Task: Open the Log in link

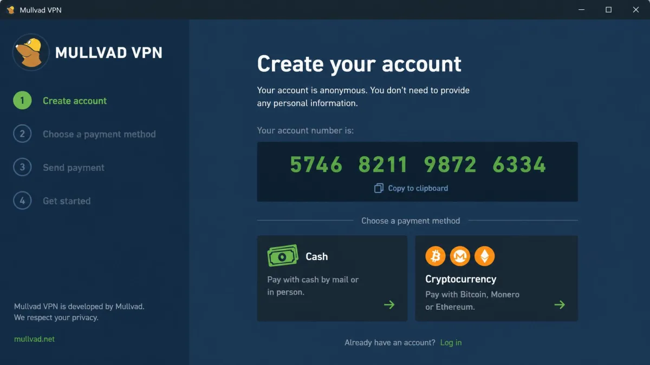Action: click(451, 343)
